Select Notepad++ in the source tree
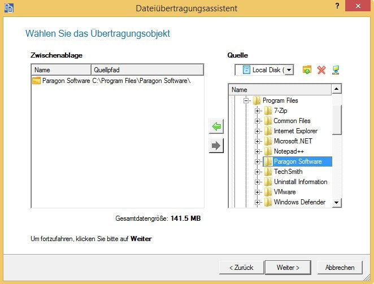 pyautogui.click(x=289, y=151)
